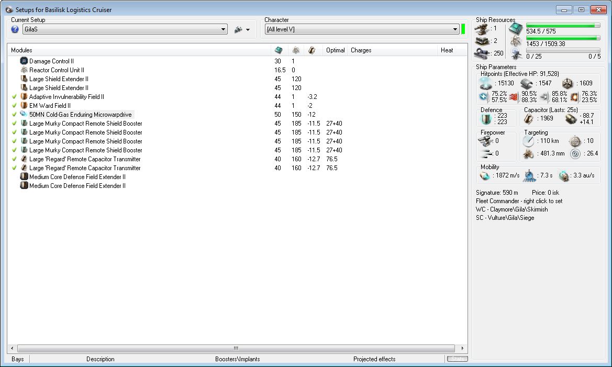
Task: Toggle the fourth Remote Shield Booster checkmark
Action: click(15, 150)
